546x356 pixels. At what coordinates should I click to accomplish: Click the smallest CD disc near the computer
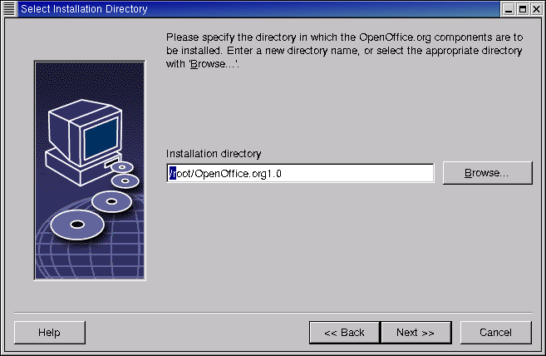pyautogui.click(x=121, y=168)
